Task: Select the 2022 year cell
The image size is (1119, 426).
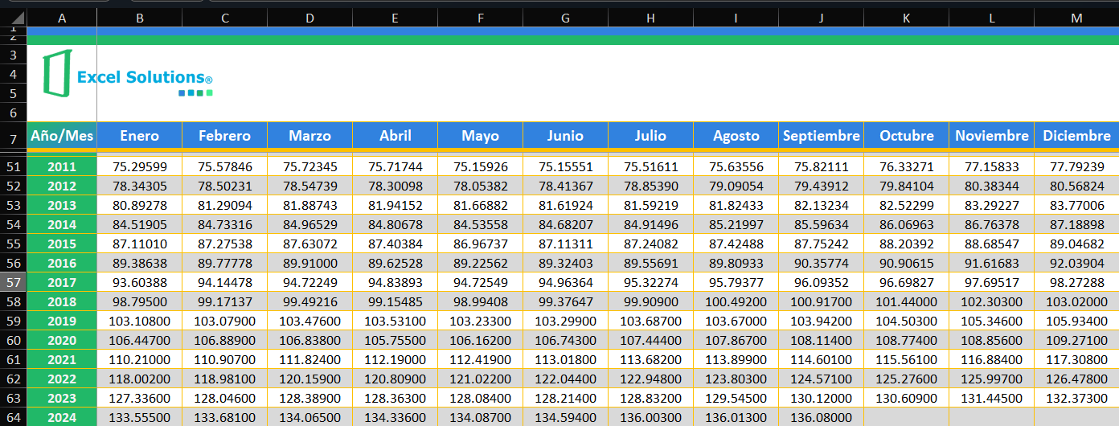Action: (62, 379)
